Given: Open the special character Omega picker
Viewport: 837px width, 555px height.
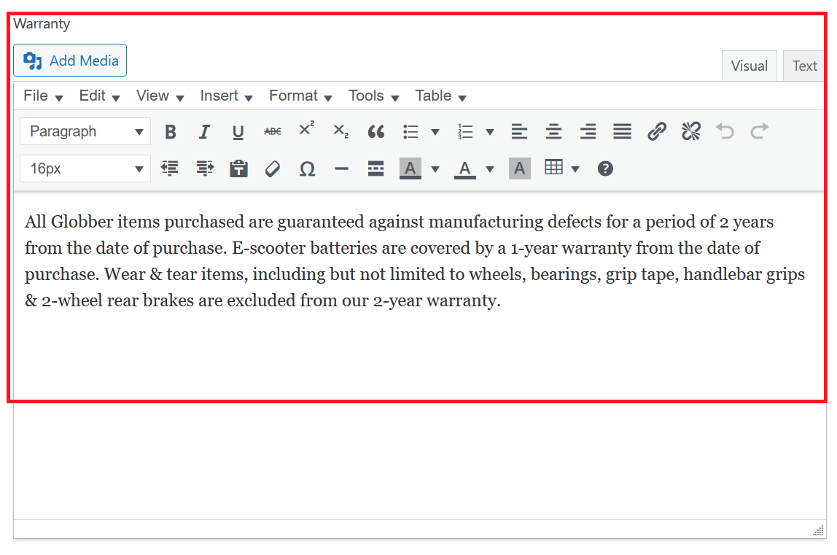Looking at the screenshot, I should 307,168.
